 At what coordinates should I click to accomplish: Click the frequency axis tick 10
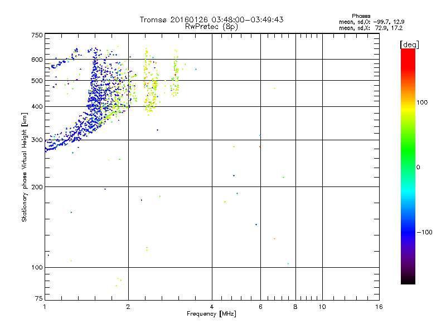[x=322, y=307]
